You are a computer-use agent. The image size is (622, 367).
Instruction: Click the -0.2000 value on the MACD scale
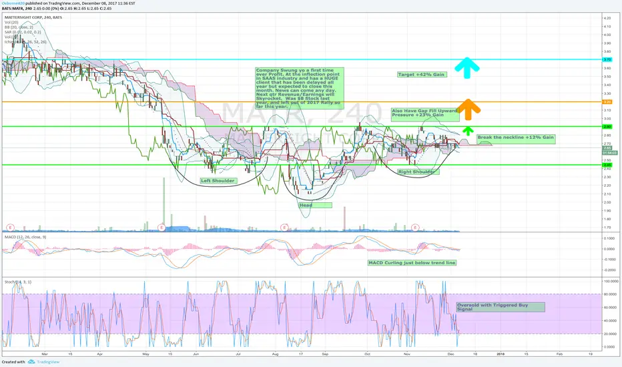pos(610,270)
